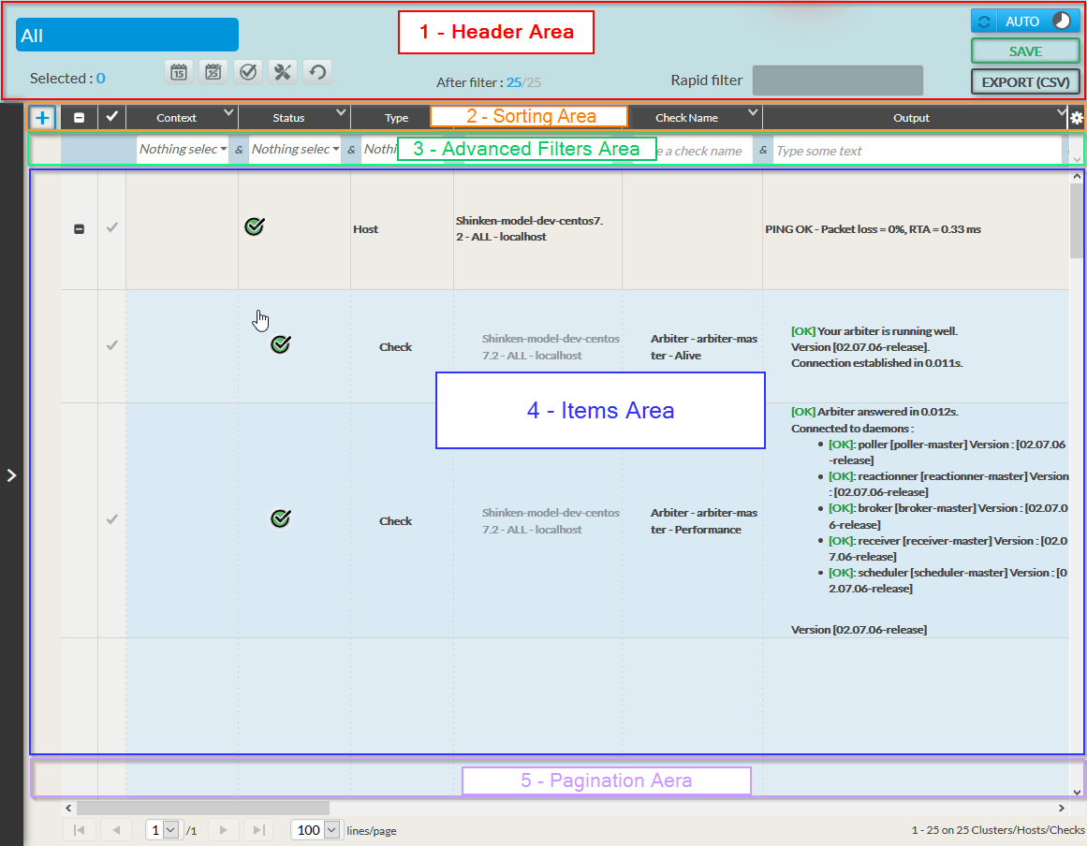Expand the left sidebar arrow
The width and height of the screenshot is (1087, 846).
11,475
